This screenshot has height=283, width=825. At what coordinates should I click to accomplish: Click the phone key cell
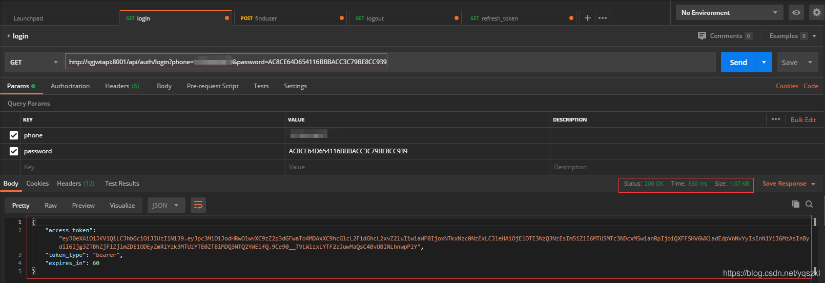tap(153, 135)
